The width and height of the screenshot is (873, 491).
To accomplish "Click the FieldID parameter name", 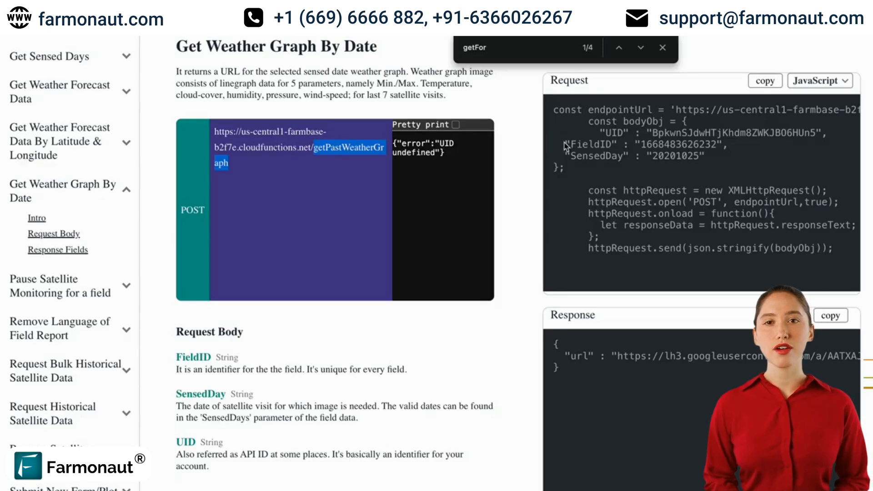I will 193,357.
